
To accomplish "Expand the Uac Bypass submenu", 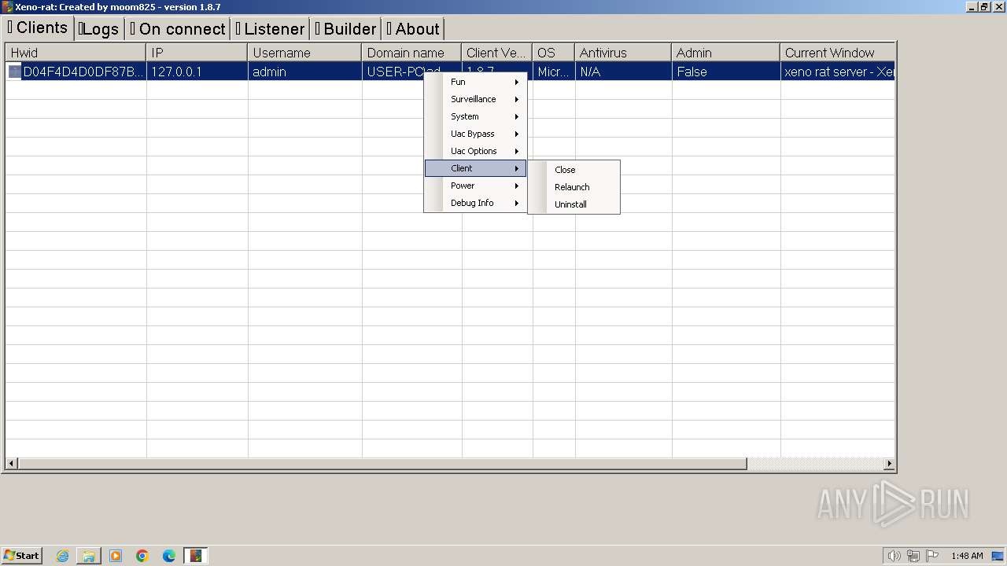I will click(x=475, y=134).
